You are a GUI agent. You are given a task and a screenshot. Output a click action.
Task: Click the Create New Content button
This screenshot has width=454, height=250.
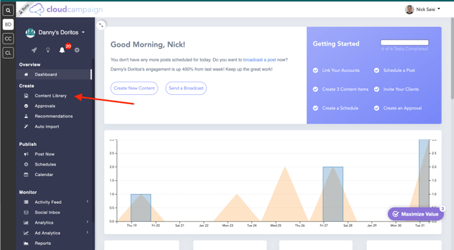135,88
